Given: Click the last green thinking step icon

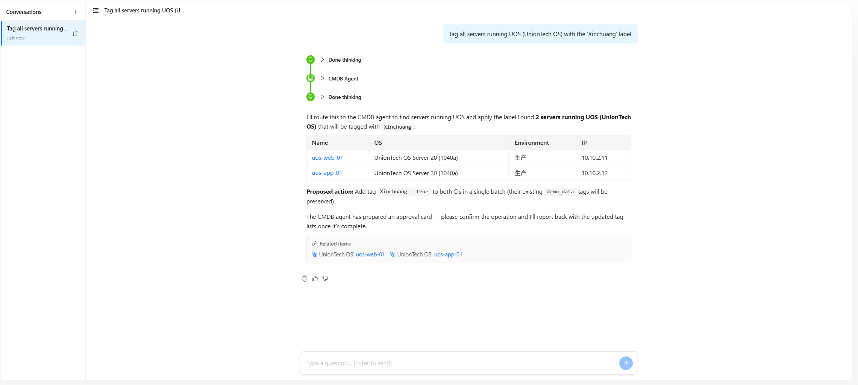Looking at the screenshot, I should click(311, 97).
